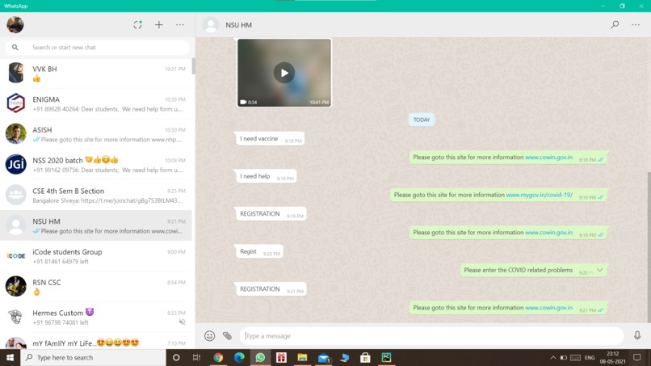Viewport: 651px width, 366px height.
Task: Search within the NSU HM conversation
Action: [615, 25]
